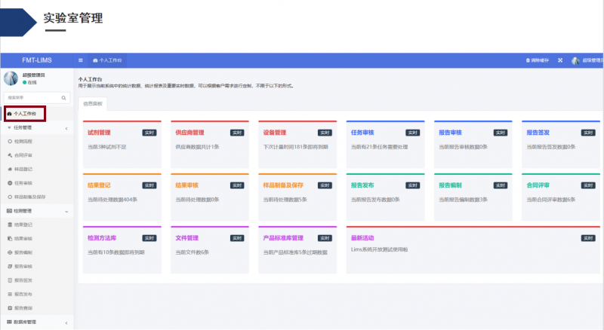
Task: Expand the 数据库管理 sidebar group
Action: point(36,322)
